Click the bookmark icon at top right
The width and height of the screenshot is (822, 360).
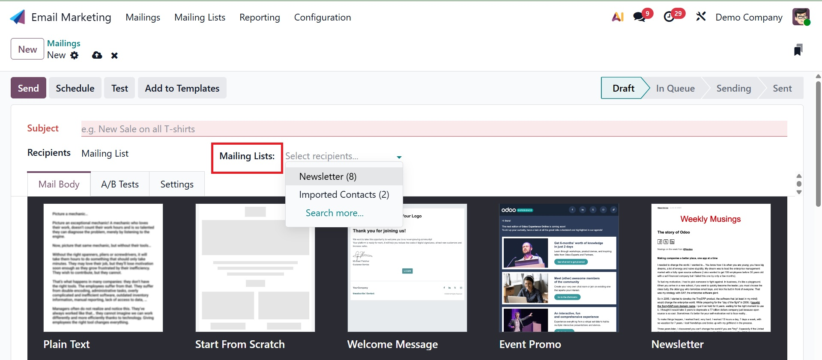[798, 50]
